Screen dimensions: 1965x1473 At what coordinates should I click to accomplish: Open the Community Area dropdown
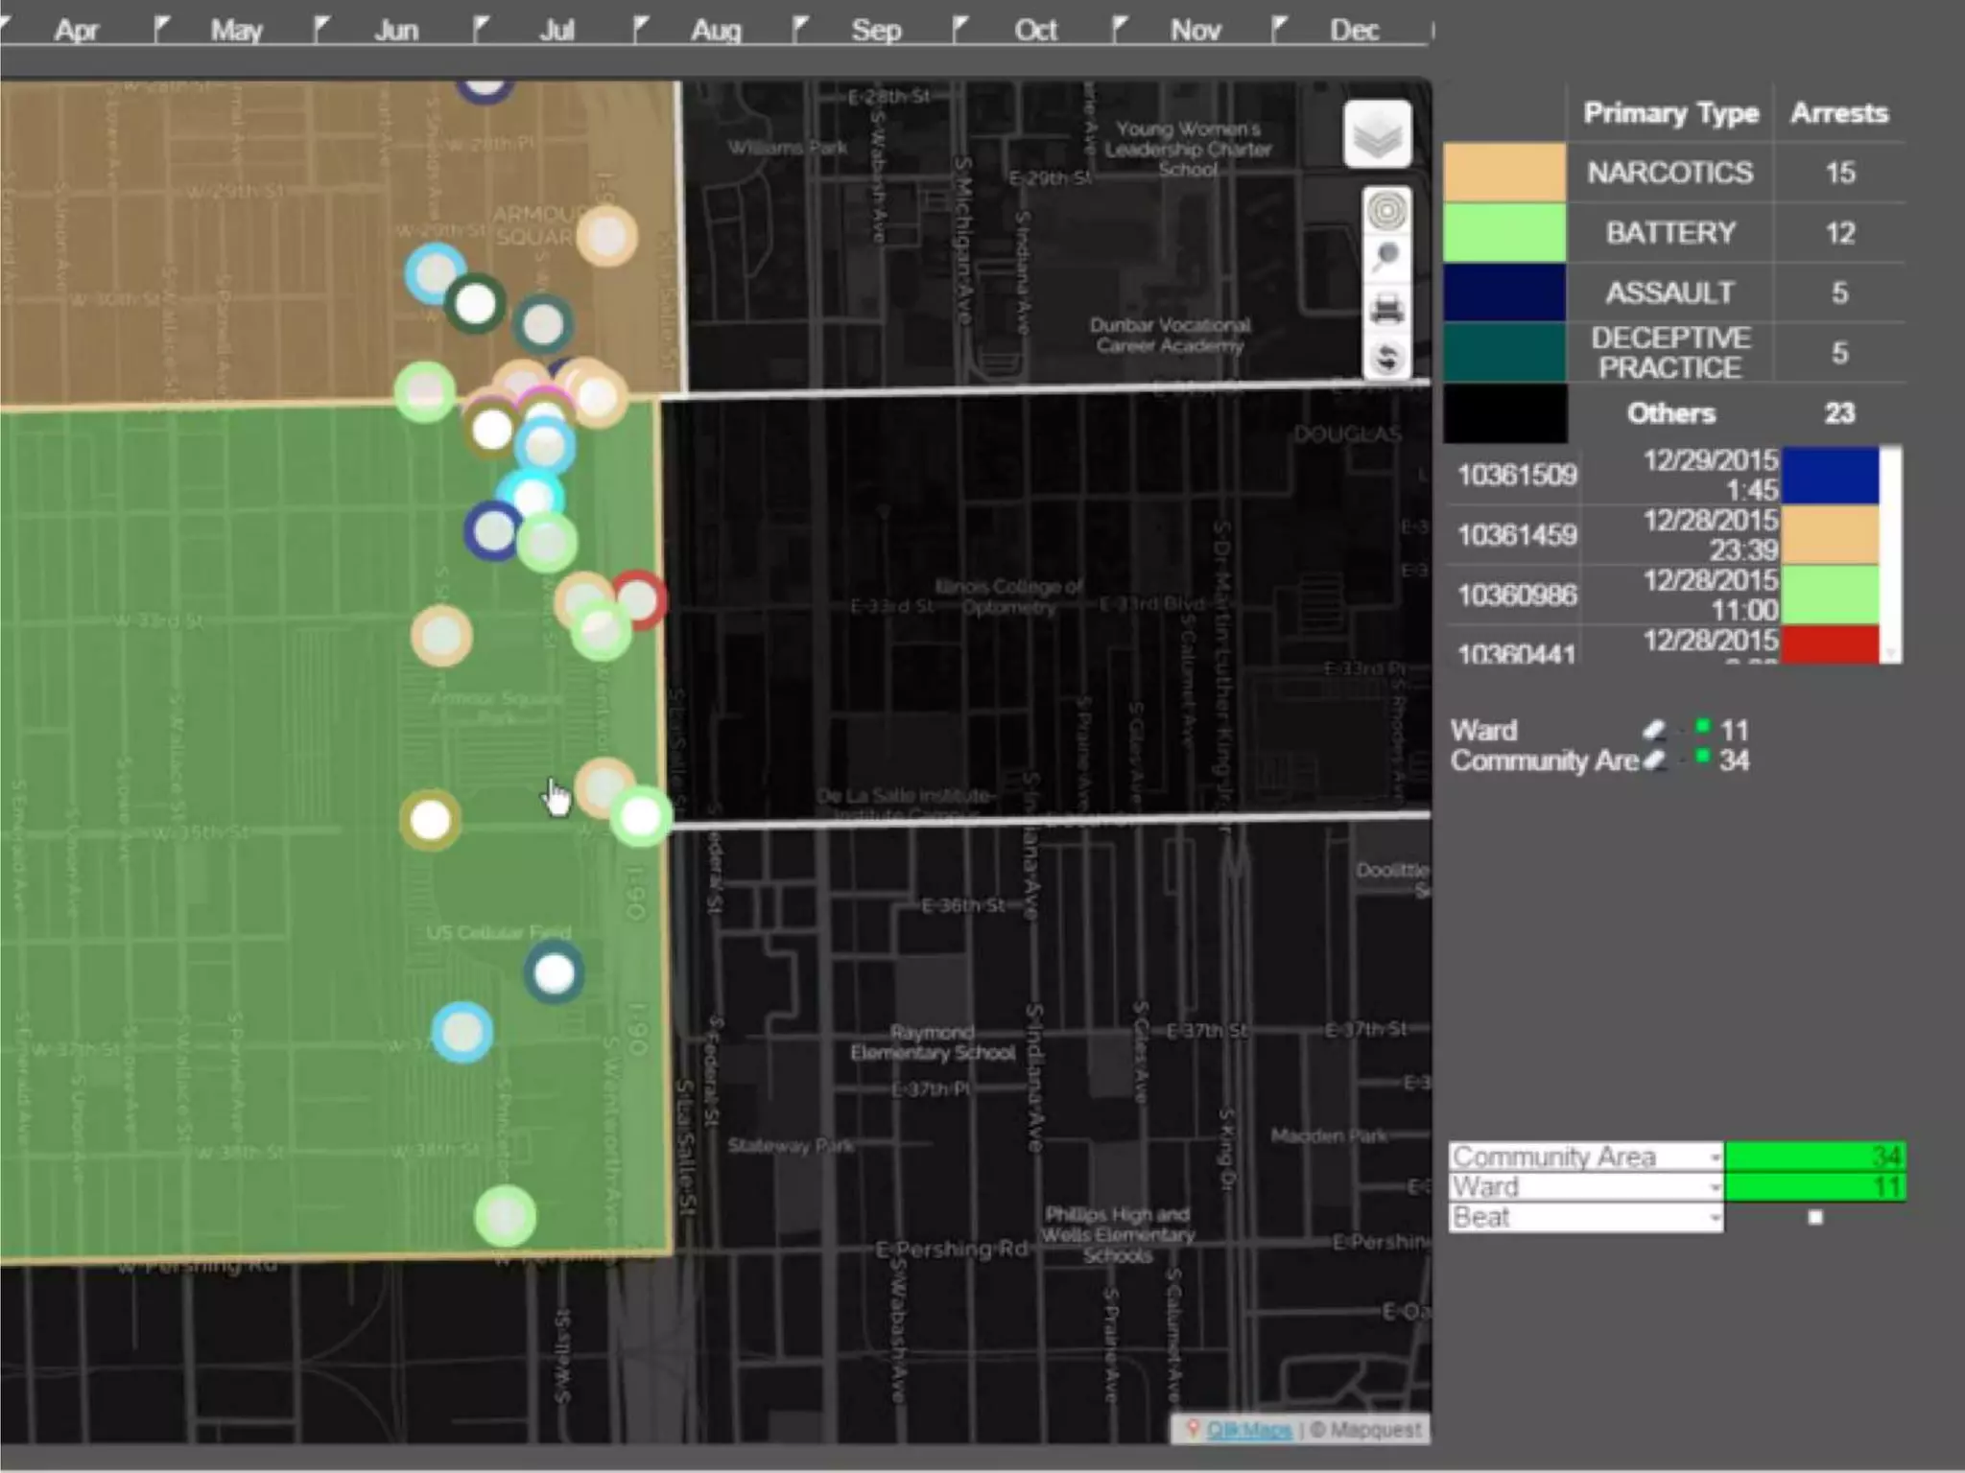coord(1586,1157)
